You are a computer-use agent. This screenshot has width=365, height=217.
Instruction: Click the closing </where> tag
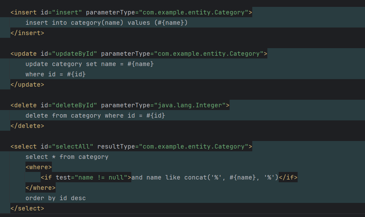(41, 188)
